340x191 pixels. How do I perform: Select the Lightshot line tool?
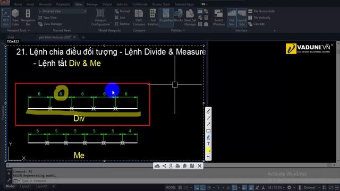[208, 118]
